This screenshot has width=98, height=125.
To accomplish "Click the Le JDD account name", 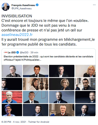I will (x=12, y=53).
